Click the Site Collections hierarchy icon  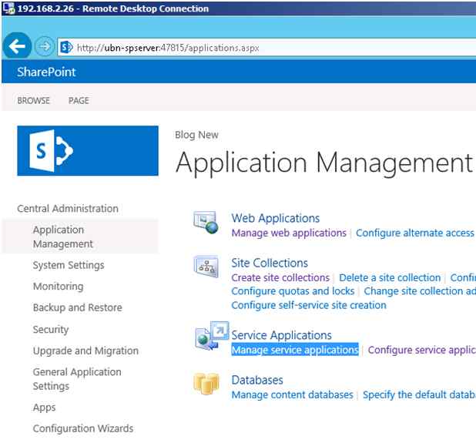[206, 267]
